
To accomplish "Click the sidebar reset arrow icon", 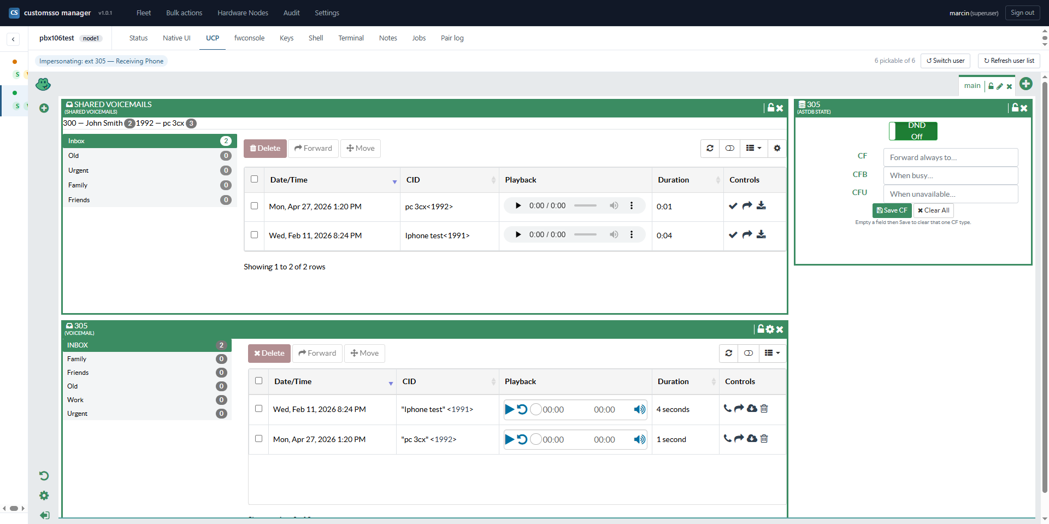I will [44, 476].
